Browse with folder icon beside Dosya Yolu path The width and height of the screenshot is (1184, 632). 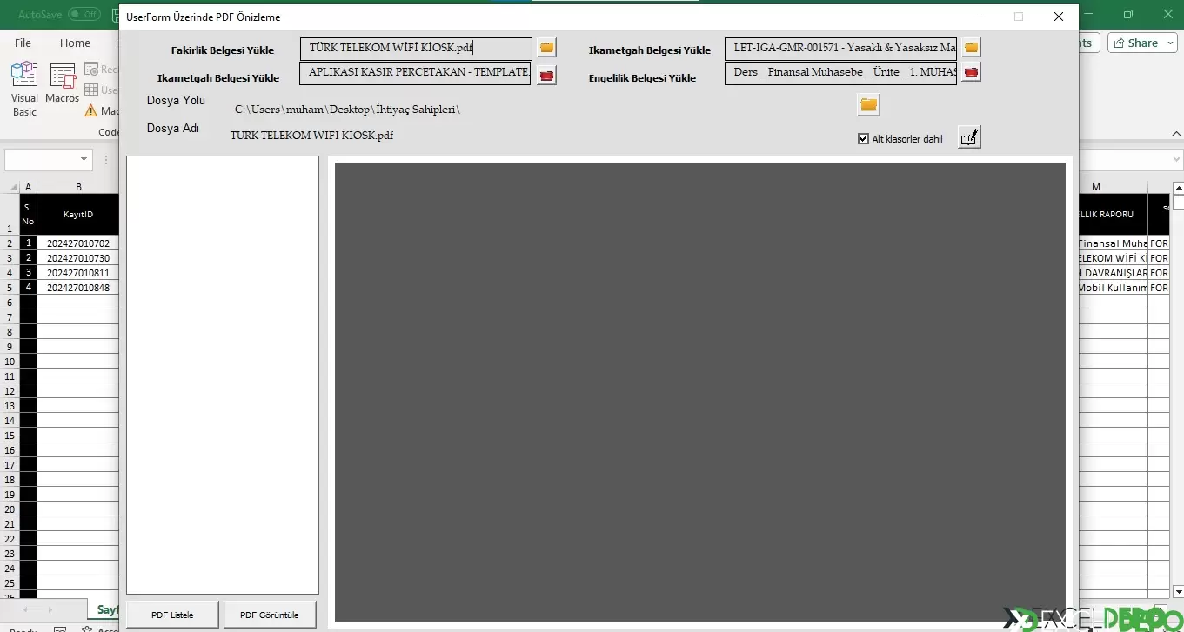click(868, 105)
